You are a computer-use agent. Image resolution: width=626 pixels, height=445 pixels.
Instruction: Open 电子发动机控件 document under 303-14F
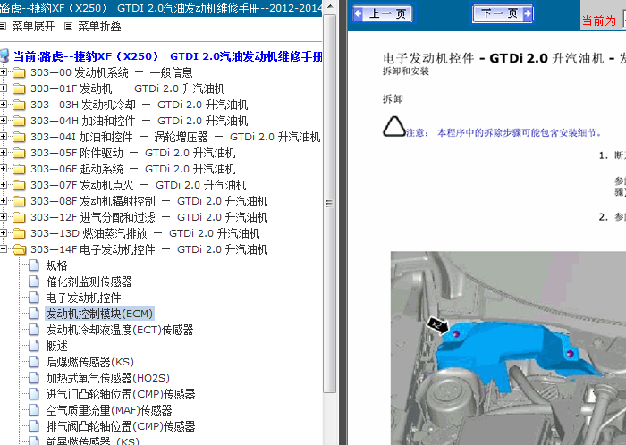point(83,298)
